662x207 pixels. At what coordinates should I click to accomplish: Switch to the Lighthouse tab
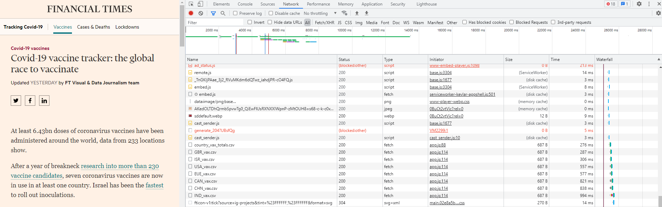pyautogui.click(x=426, y=4)
